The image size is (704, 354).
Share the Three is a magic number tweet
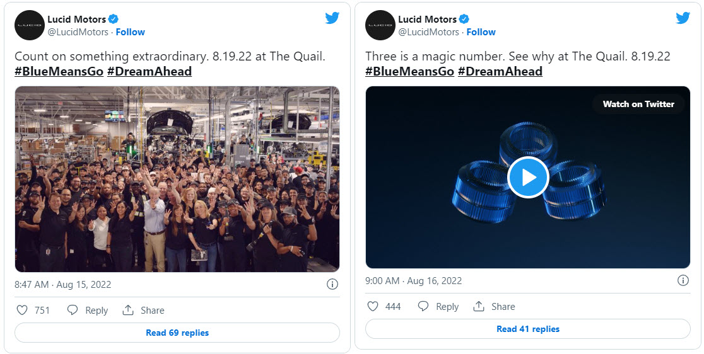coord(495,306)
